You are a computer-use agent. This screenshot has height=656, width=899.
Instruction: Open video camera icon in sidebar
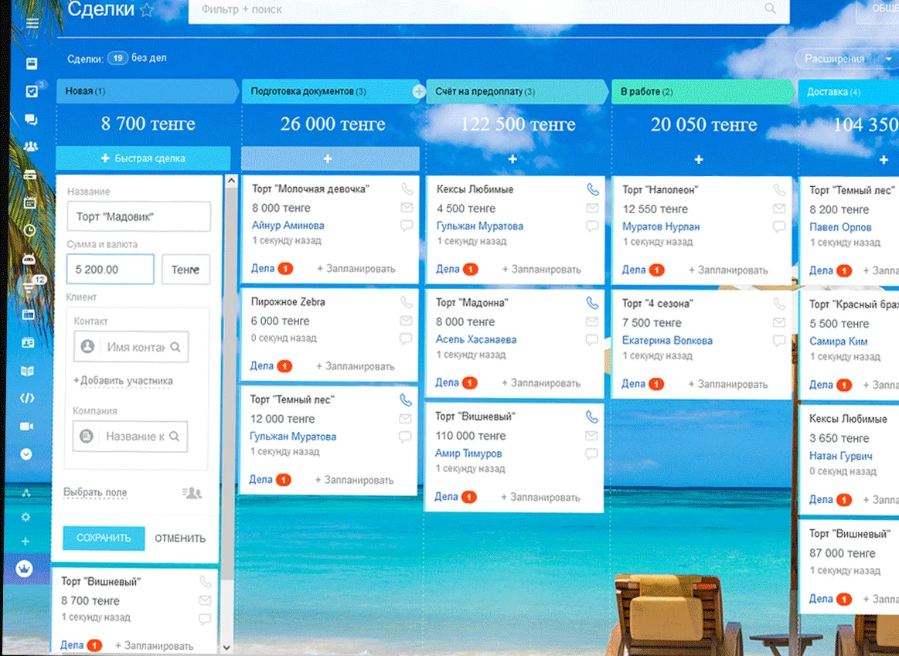pos(28,427)
